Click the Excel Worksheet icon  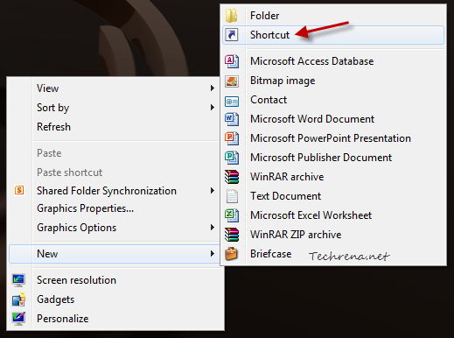coord(232,215)
